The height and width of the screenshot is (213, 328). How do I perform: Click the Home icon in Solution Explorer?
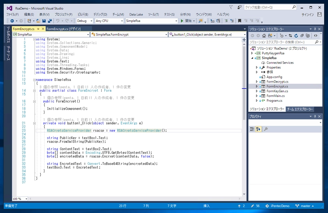point(264,35)
